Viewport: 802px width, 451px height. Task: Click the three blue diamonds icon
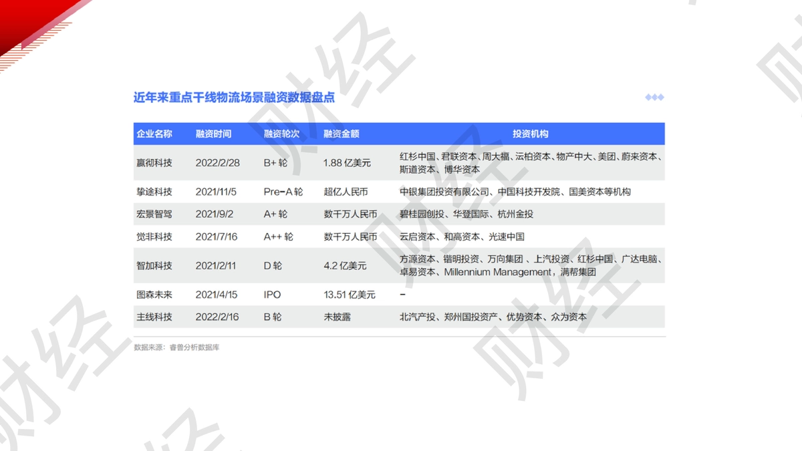tap(654, 98)
